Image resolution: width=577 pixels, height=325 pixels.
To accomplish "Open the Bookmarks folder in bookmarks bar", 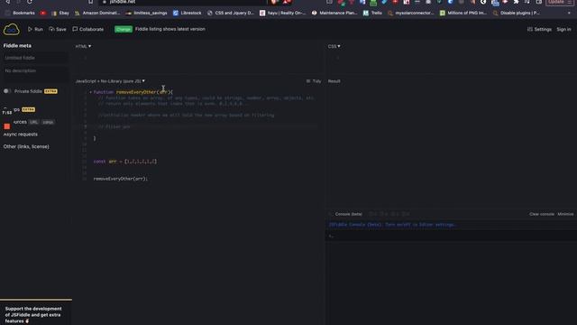I will 21,13.
